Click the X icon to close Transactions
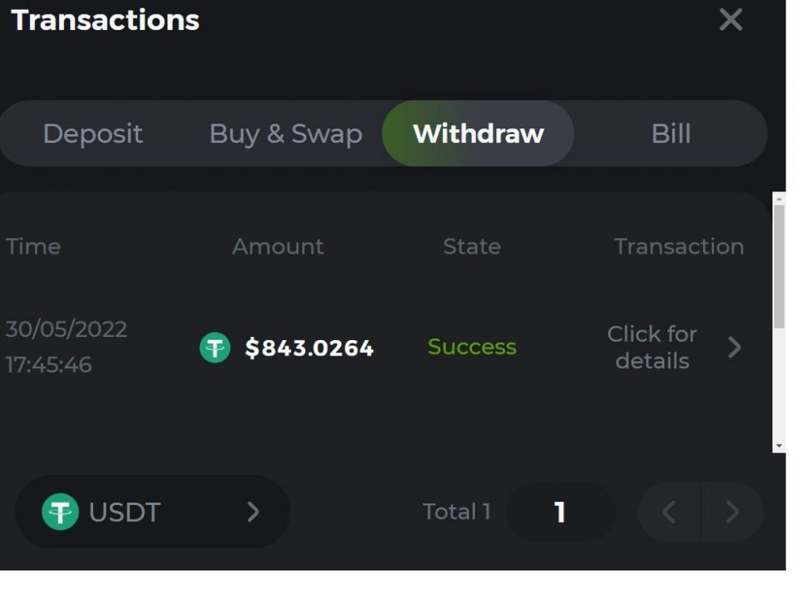The height and width of the screenshot is (606, 808). 730,20
